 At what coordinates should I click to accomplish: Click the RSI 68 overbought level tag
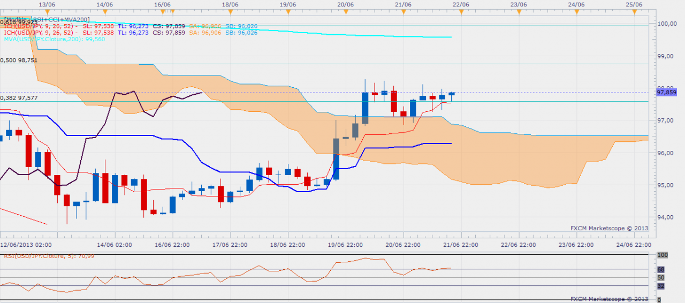(x=660, y=269)
